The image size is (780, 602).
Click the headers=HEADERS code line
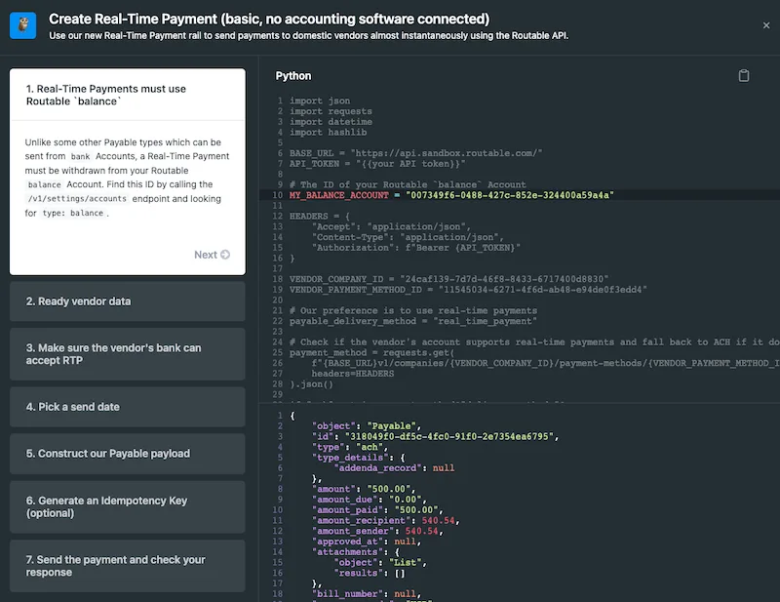tap(353, 374)
